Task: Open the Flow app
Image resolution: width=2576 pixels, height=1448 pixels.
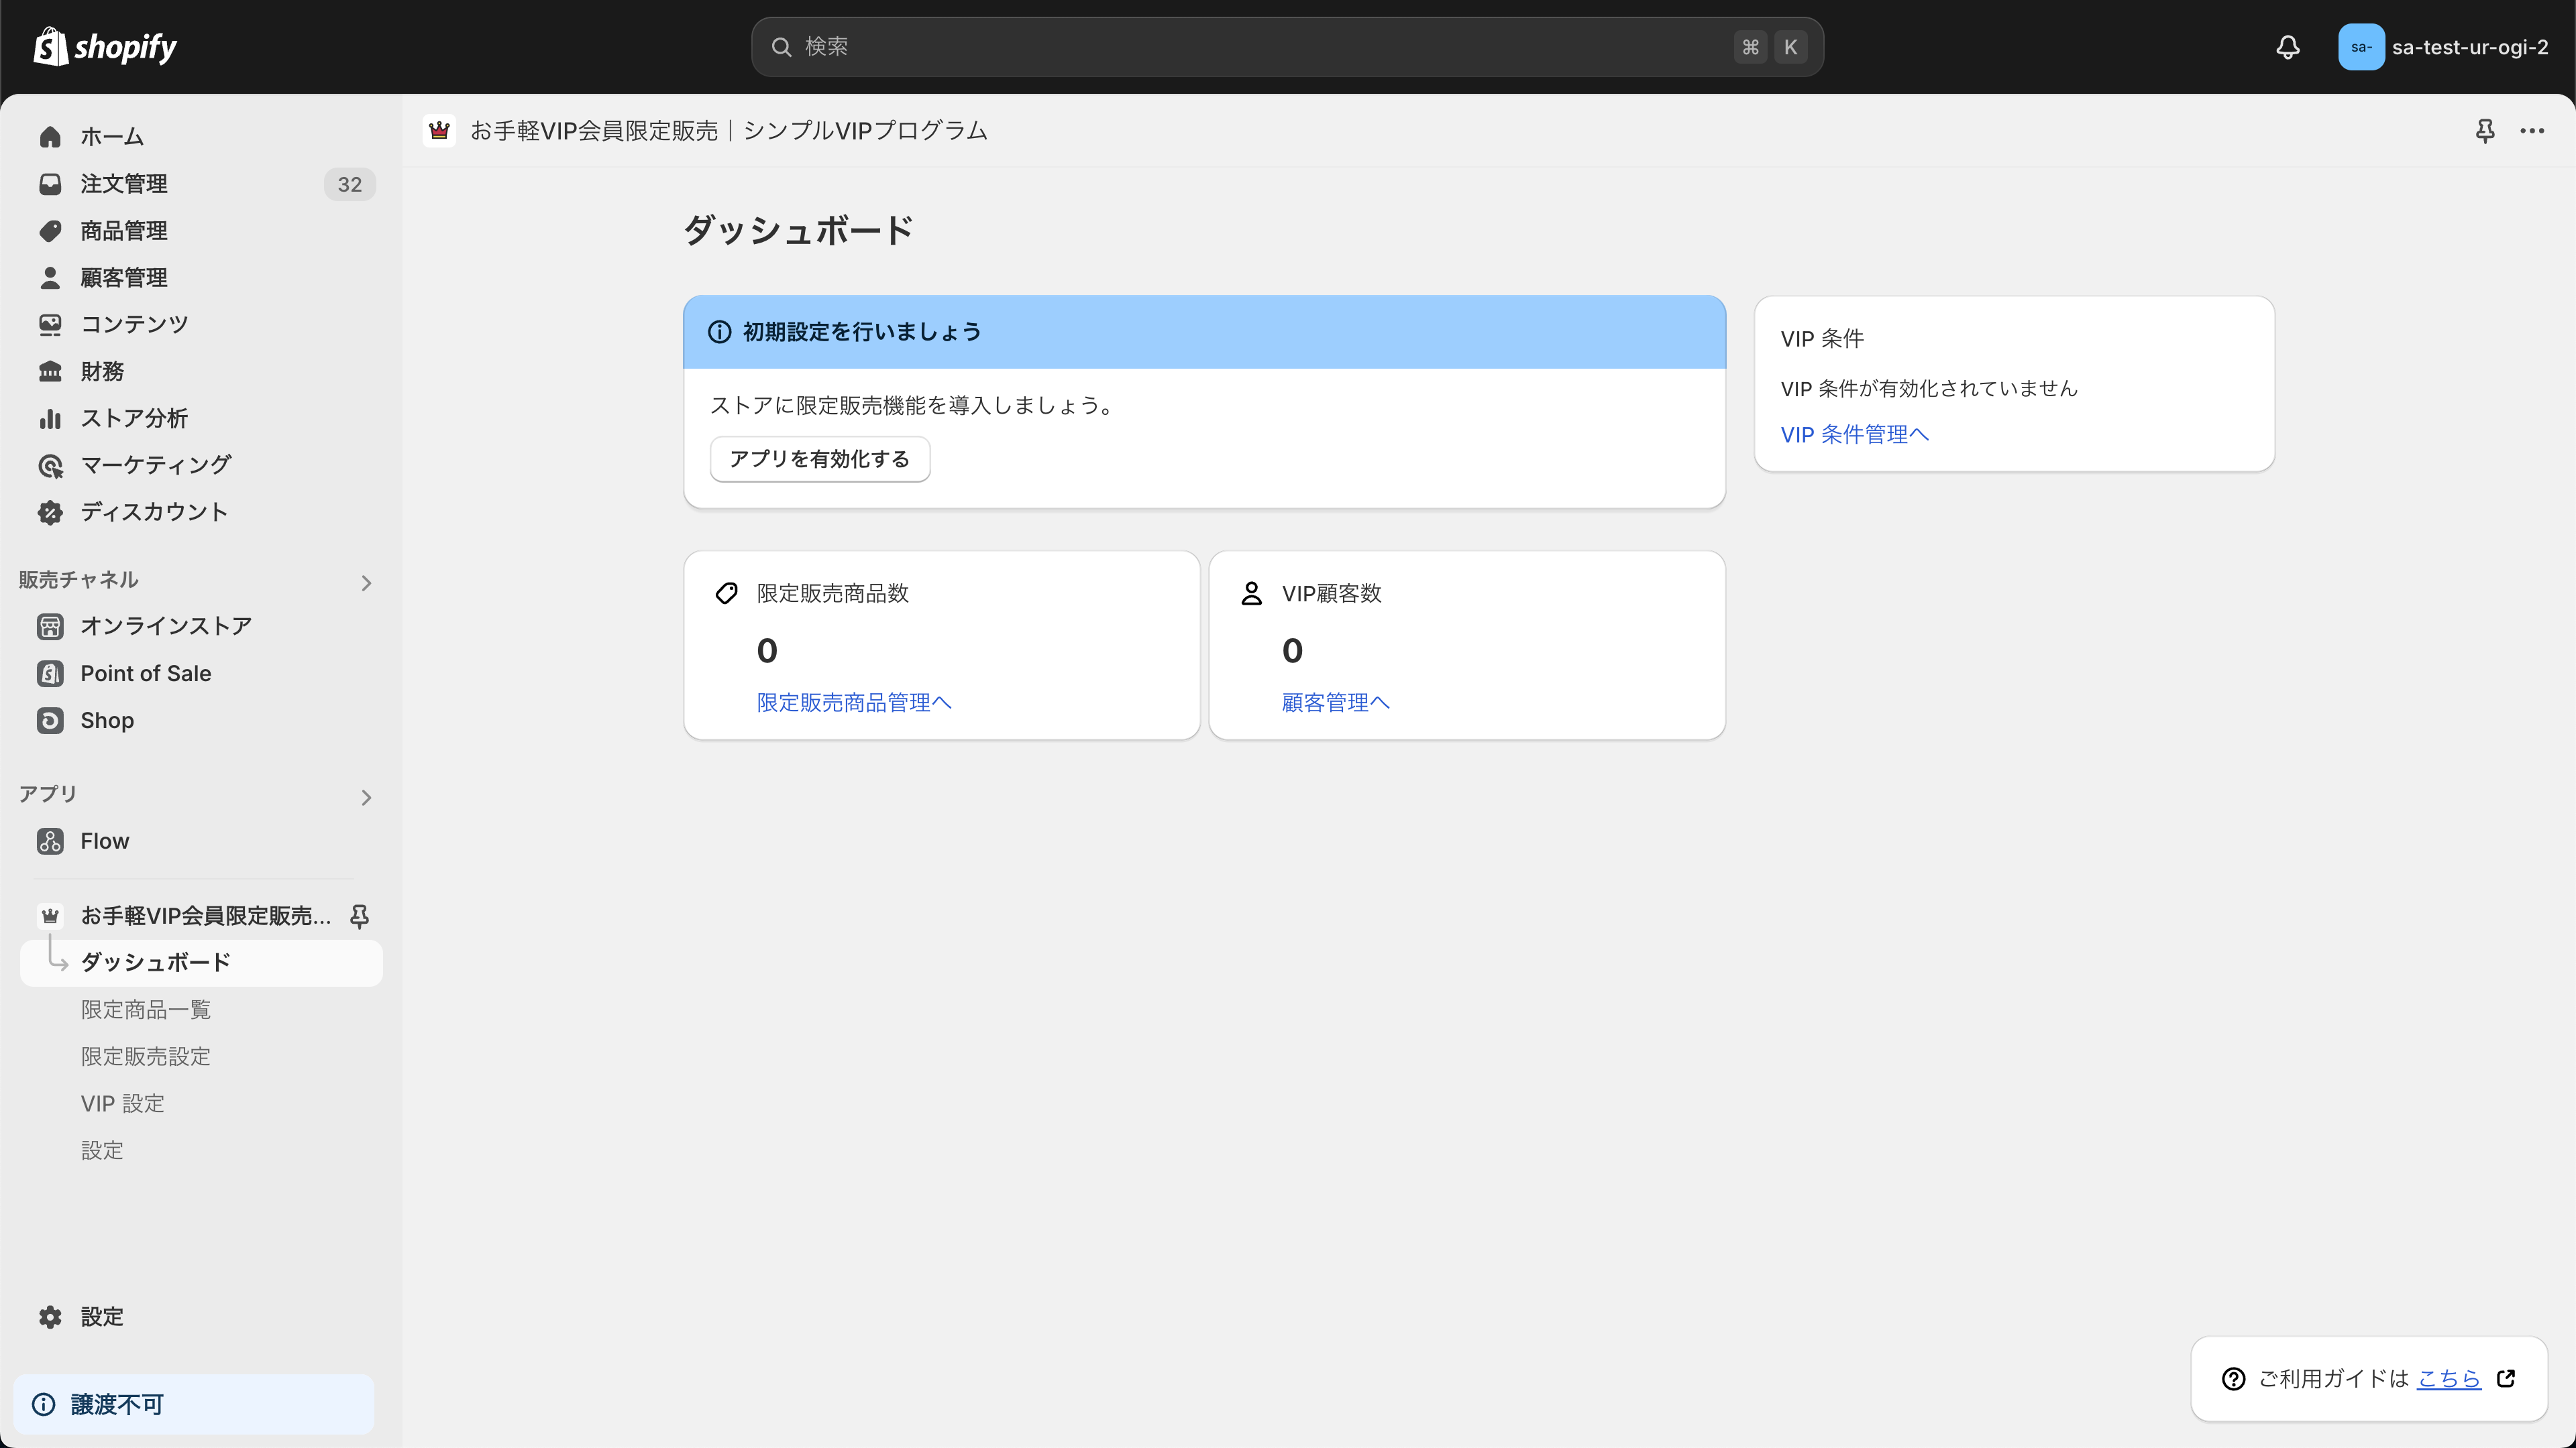Action: (105, 841)
